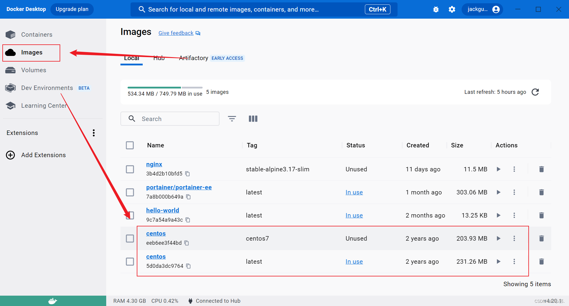Viewport: 569px width, 306px height.
Task: Copy the nginx image ID 3b4d2b10bfd5
Action: click(x=187, y=174)
